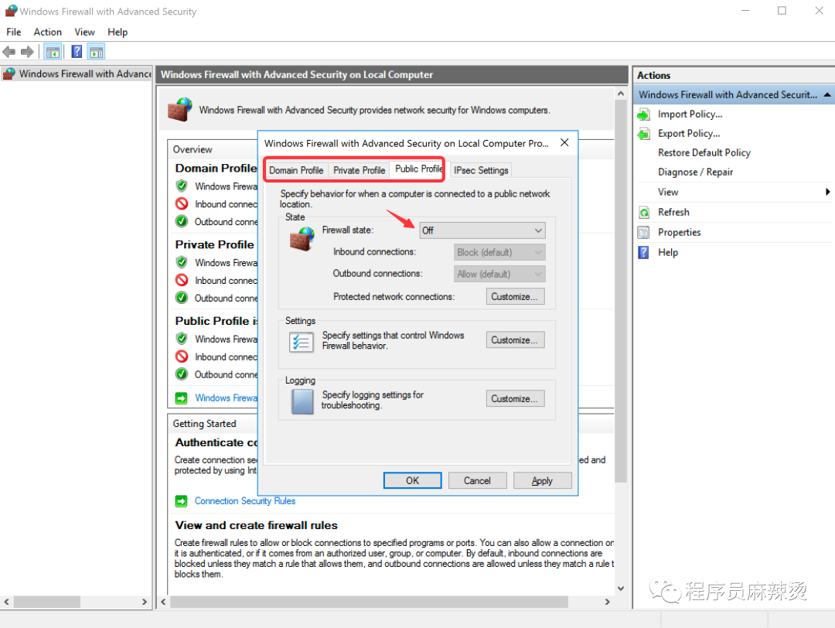Click the Export Policy icon
The height and width of the screenshot is (628, 835).
click(644, 134)
